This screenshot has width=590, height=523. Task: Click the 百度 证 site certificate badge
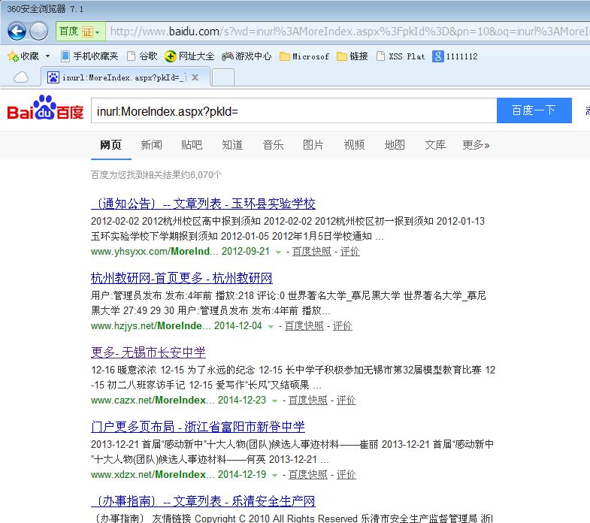tap(80, 32)
